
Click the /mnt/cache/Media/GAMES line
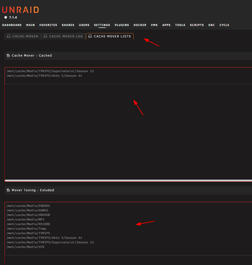pos(27,211)
